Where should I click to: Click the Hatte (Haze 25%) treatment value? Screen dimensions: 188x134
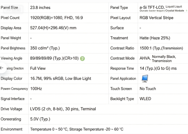click(155, 38)
